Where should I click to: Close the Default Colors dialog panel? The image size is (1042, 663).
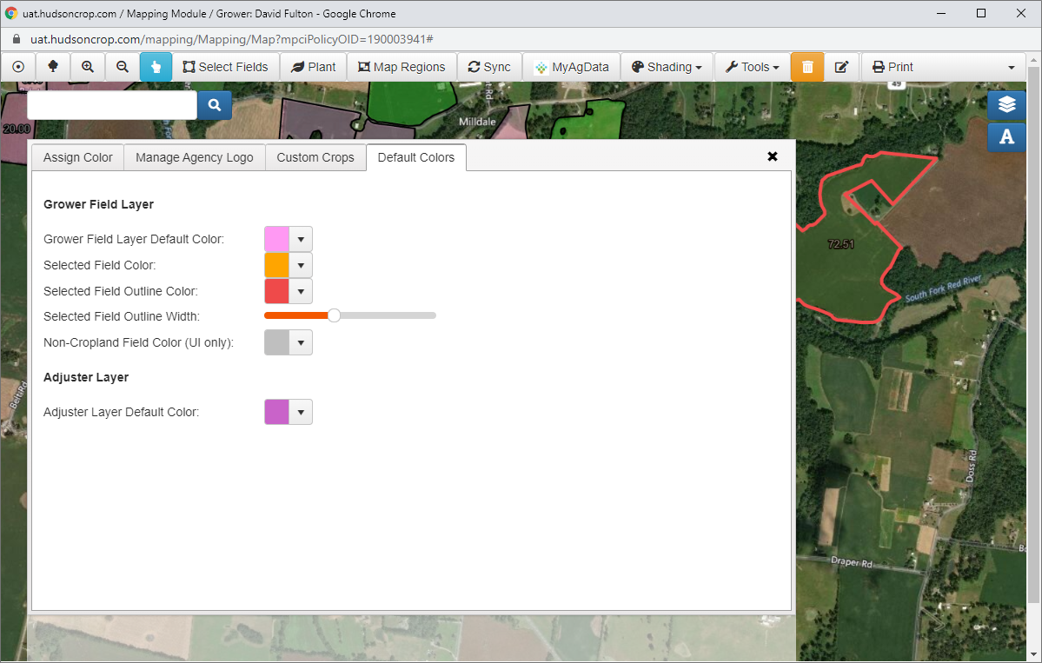(773, 156)
